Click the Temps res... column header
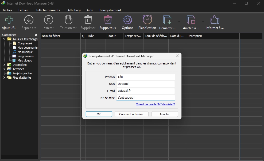Viewport: 264px width, 161px height. (133, 36)
